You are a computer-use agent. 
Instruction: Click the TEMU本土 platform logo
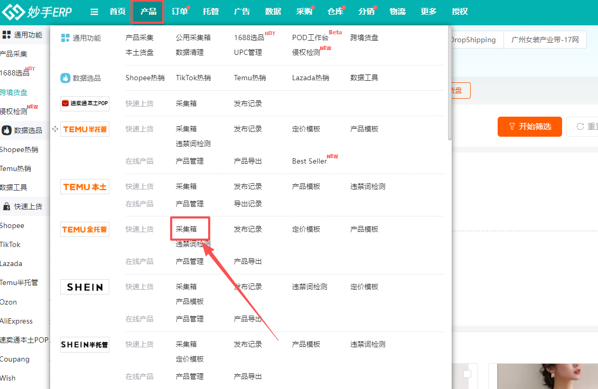tap(85, 186)
